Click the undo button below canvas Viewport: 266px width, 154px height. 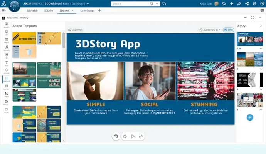[x=116, y=136]
